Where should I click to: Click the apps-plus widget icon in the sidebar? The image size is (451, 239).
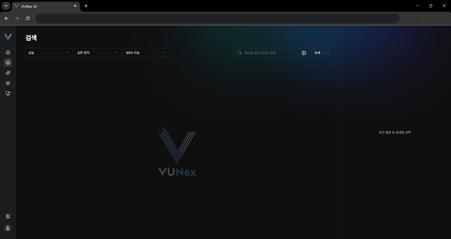pyautogui.click(x=8, y=216)
